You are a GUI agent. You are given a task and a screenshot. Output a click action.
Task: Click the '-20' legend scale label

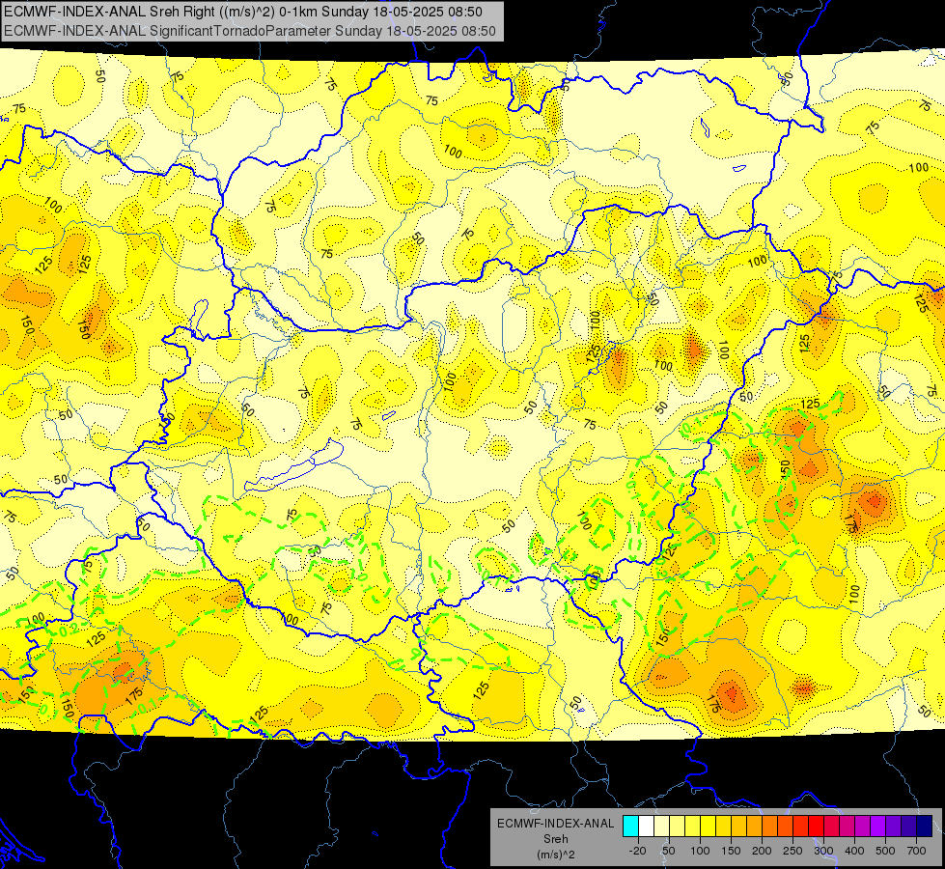tap(637, 851)
